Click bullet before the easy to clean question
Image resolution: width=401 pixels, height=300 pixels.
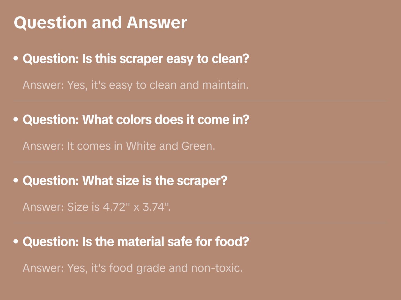click(x=16, y=58)
